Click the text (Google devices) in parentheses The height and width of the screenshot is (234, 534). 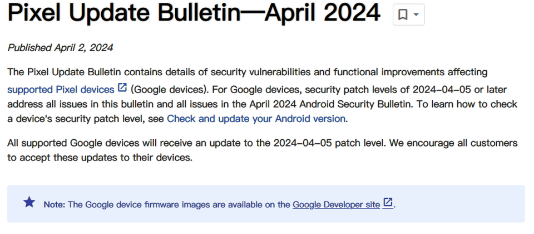168,90
